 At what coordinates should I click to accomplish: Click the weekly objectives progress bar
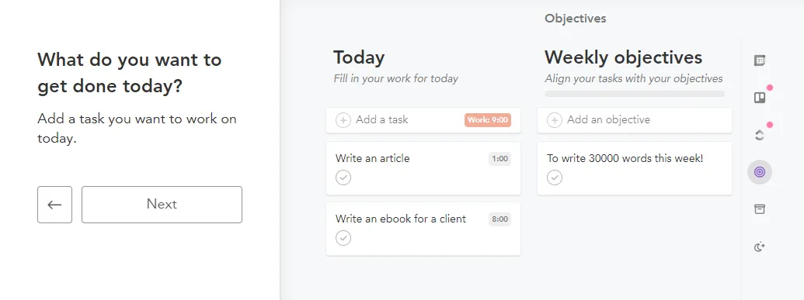(x=635, y=94)
